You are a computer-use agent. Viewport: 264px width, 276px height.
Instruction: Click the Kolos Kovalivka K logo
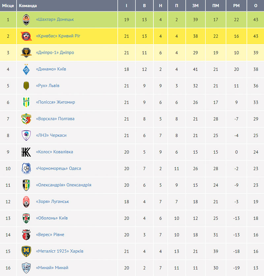(26, 152)
